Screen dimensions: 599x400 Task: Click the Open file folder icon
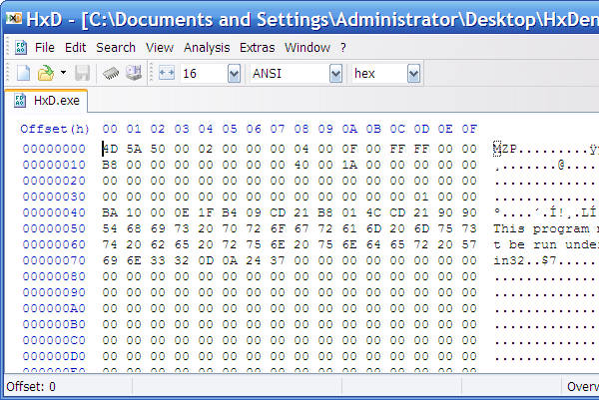click(46, 73)
